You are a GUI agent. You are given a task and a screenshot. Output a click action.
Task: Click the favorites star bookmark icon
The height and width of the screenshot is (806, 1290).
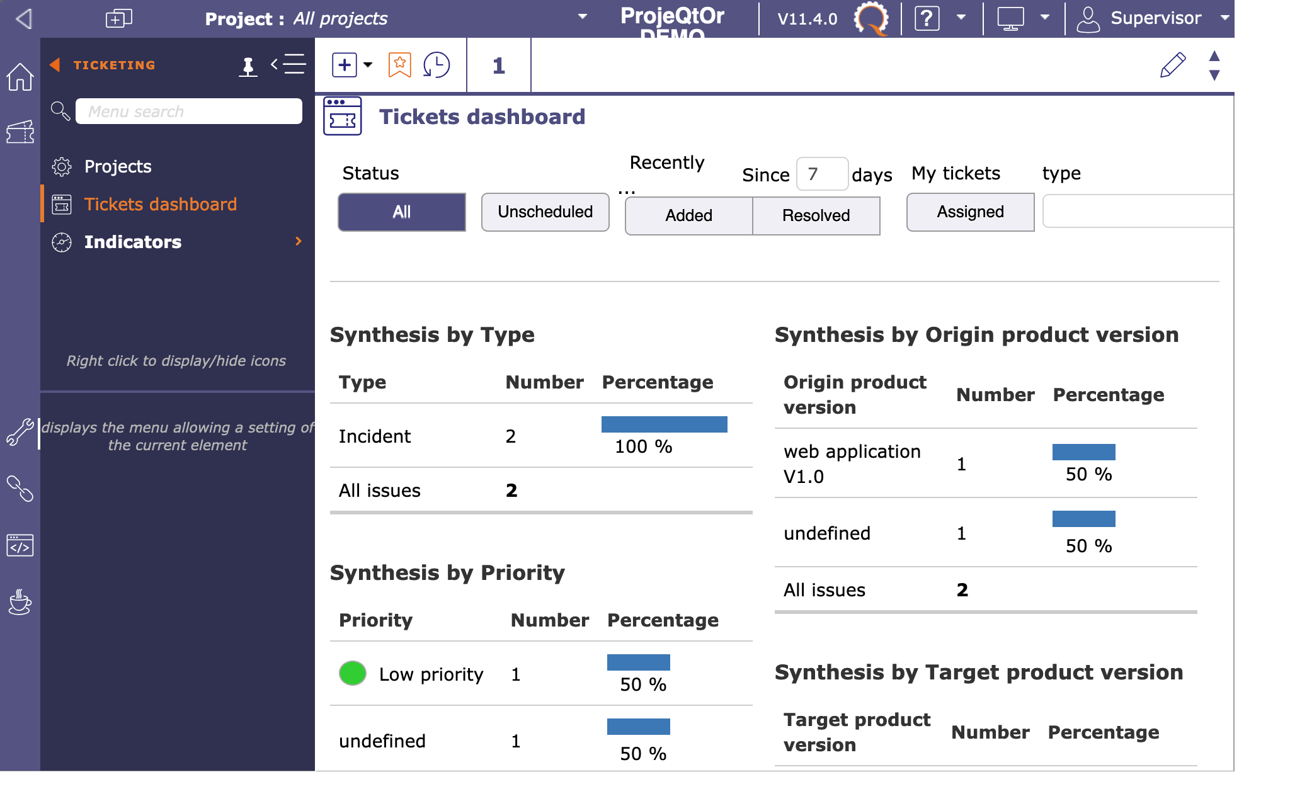(399, 65)
